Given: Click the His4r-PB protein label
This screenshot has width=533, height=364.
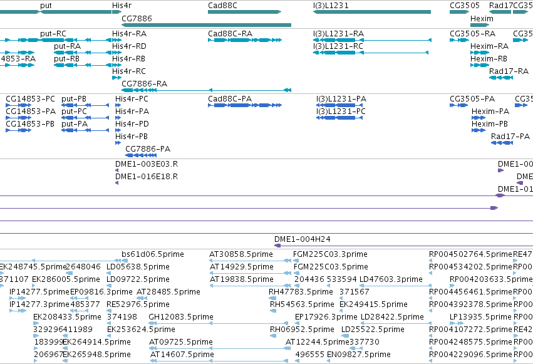Looking at the screenshot, I should pos(132,137).
